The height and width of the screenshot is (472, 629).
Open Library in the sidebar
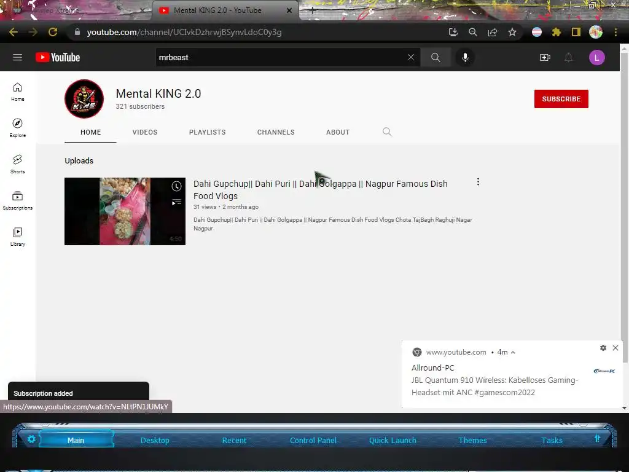click(17, 237)
